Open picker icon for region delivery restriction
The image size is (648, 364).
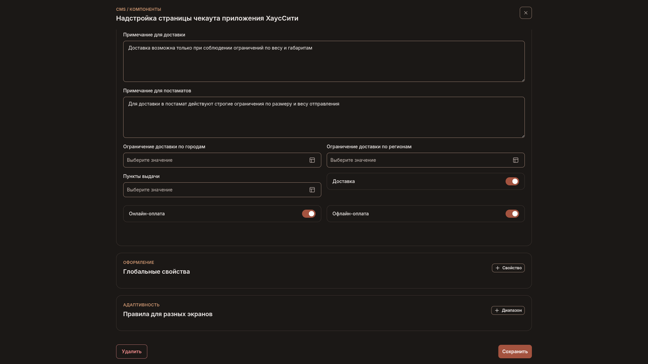coord(516,160)
